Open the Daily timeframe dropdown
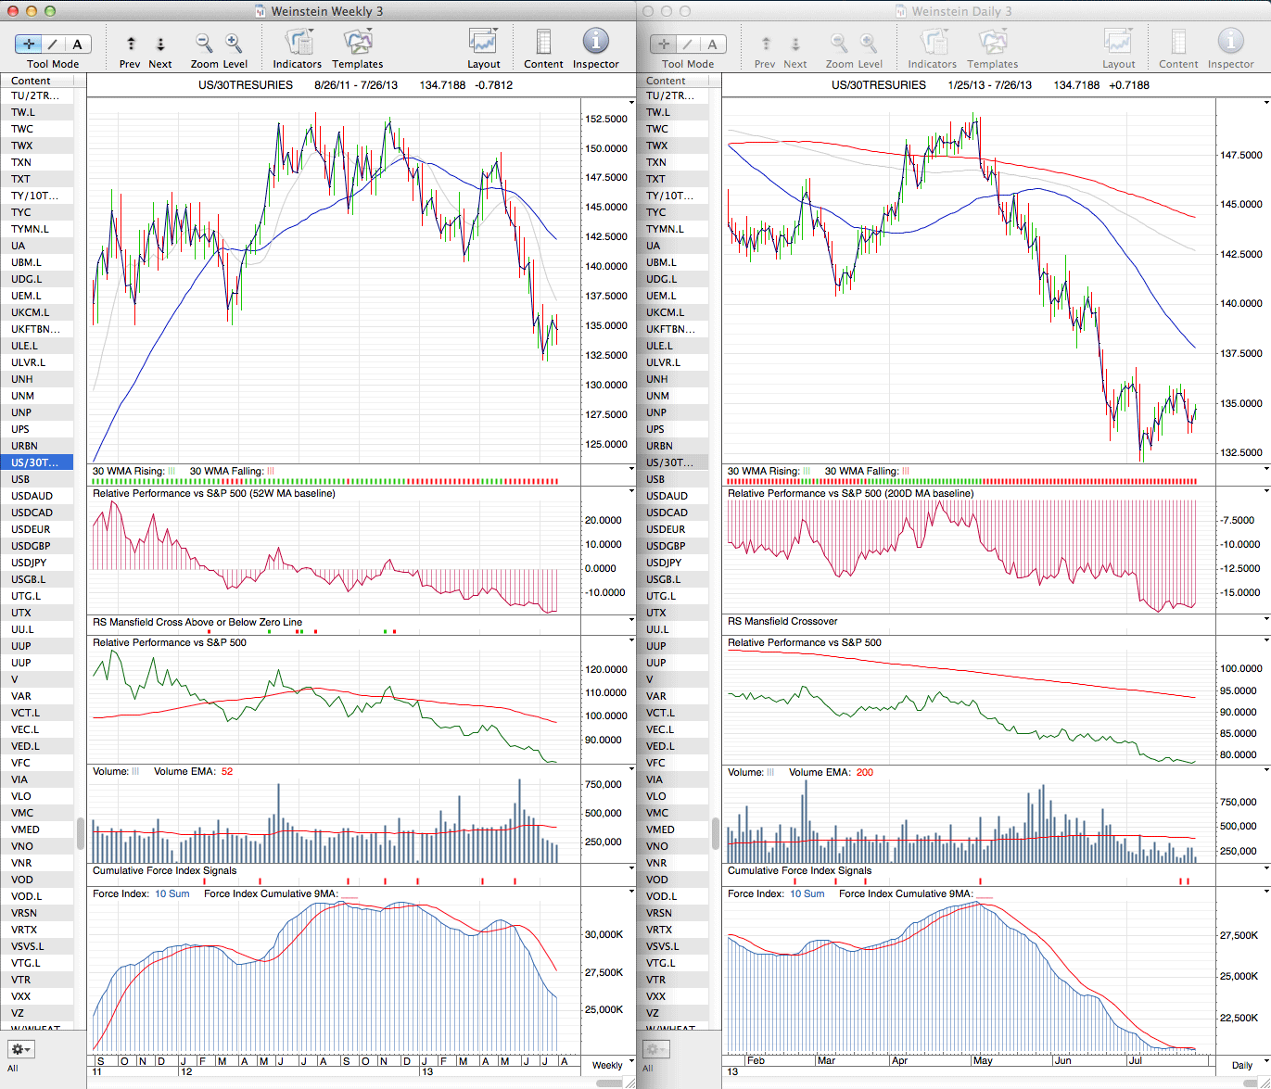 coord(1248,1065)
